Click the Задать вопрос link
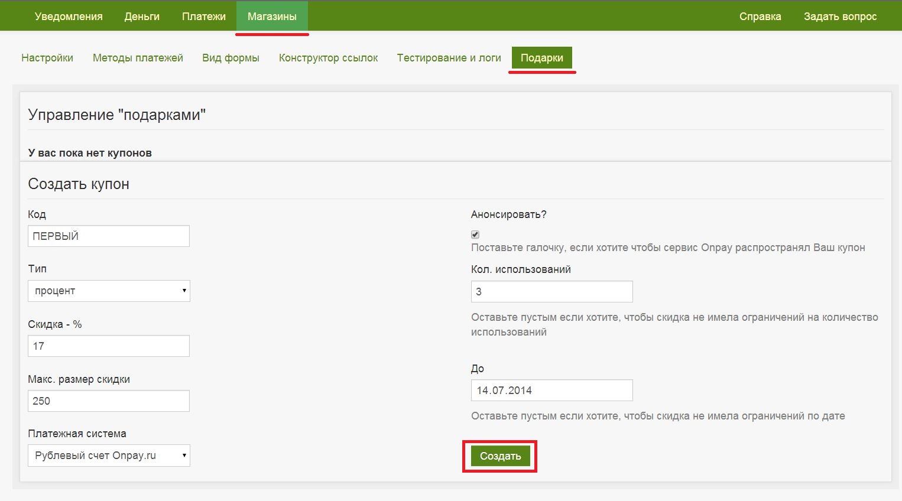The width and height of the screenshot is (902, 501). tap(840, 17)
